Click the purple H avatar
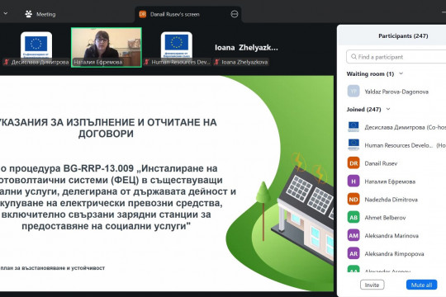 pyautogui.click(x=353, y=181)
